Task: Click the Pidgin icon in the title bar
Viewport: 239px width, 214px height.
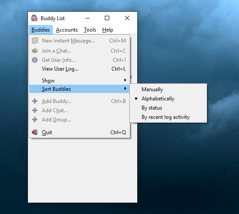Action: pyautogui.click(x=35, y=18)
